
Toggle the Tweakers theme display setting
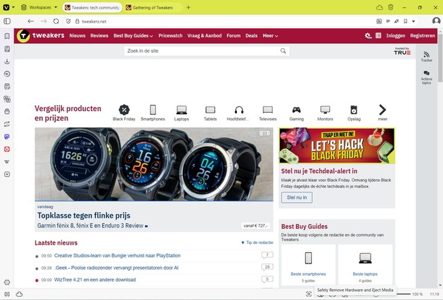pos(368,36)
